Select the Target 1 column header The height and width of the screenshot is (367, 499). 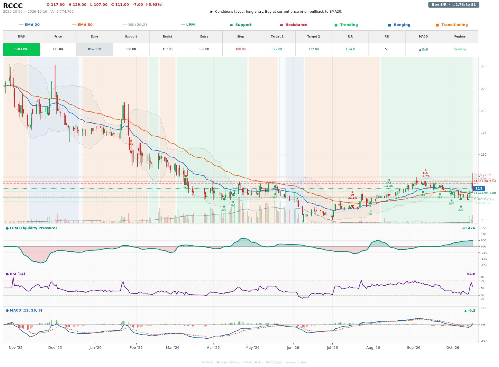click(x=277, y=36)
